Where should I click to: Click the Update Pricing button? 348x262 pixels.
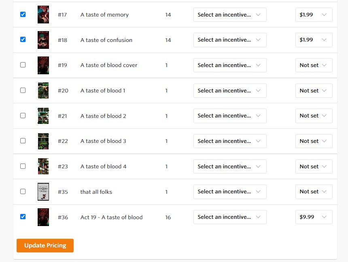45,245
